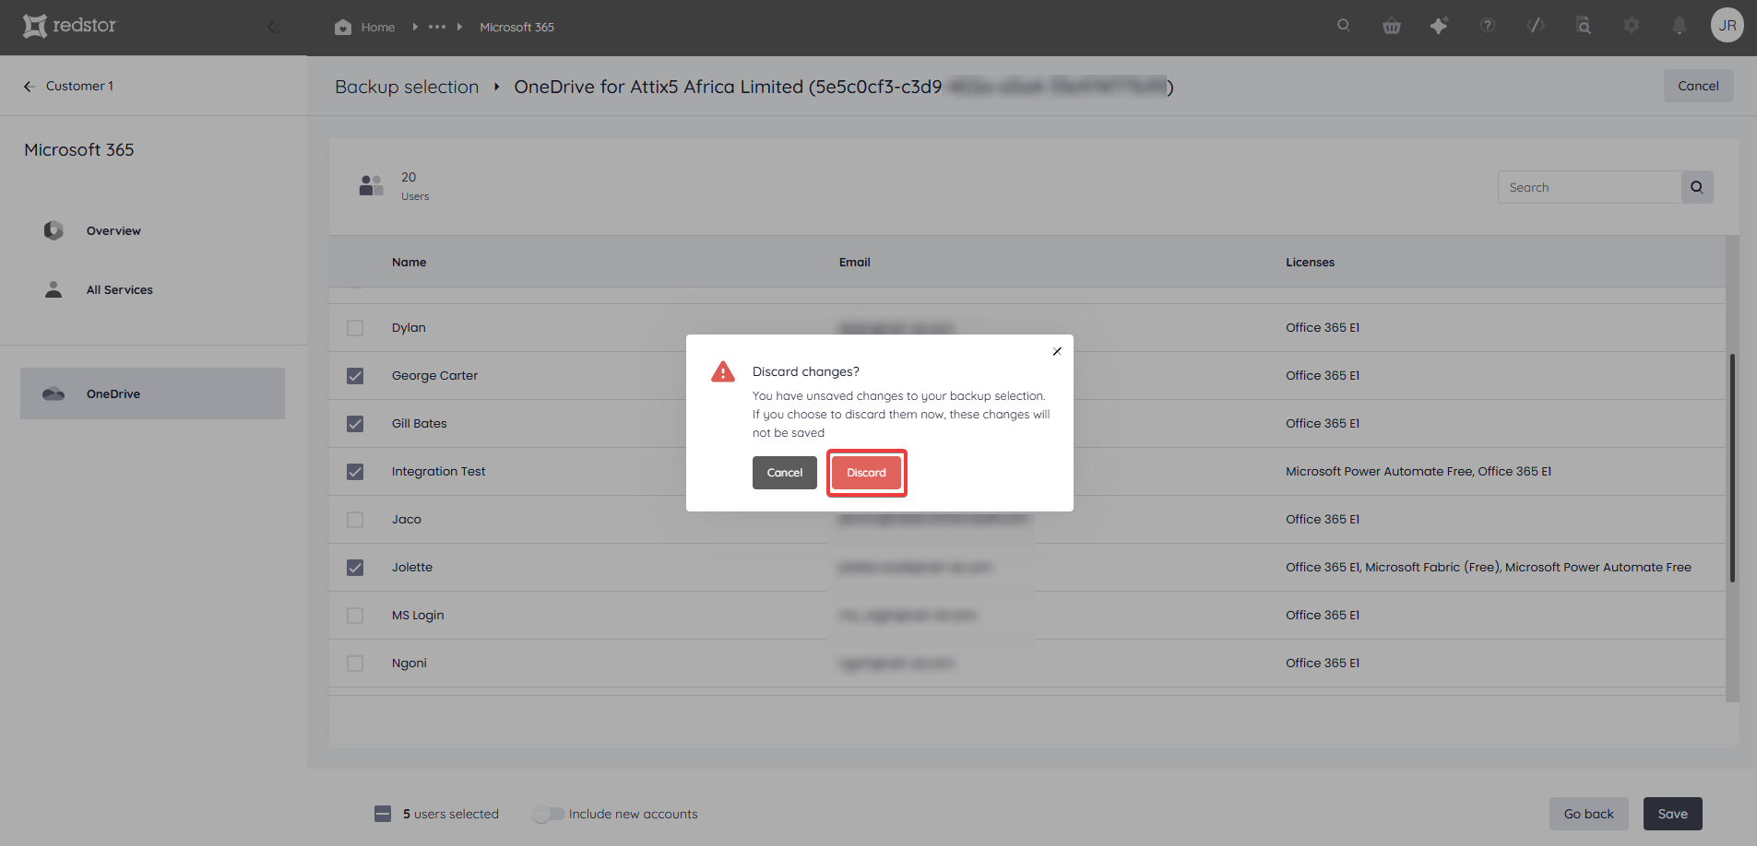Check the Dylan row checkbox
This screenshot has height=846, width=1757.
point(355,328)
